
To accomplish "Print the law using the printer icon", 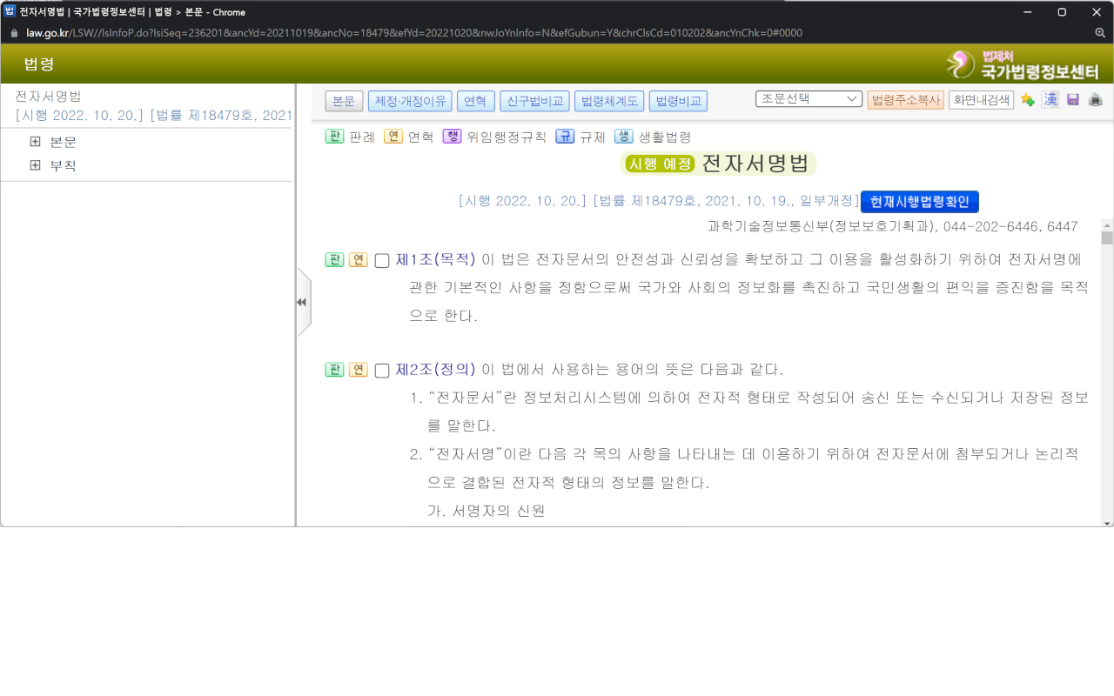I will click(x=1096, y=100).
